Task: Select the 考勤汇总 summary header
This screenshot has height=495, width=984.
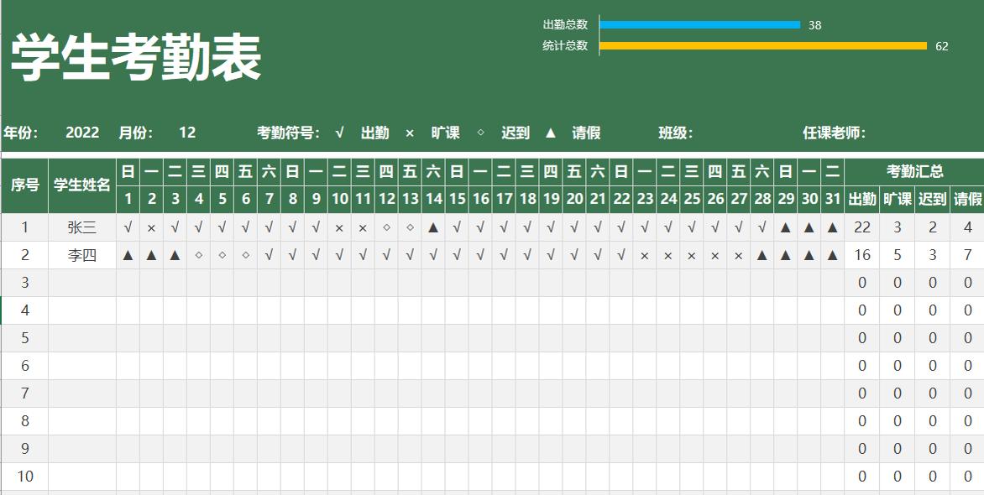Action: pos(914,171)
